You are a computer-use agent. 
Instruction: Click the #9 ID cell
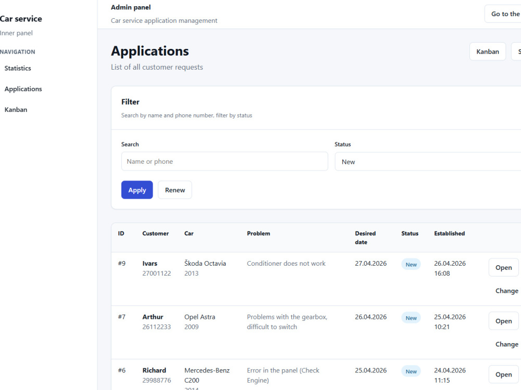pyautogui.click(x=121, y=263)
